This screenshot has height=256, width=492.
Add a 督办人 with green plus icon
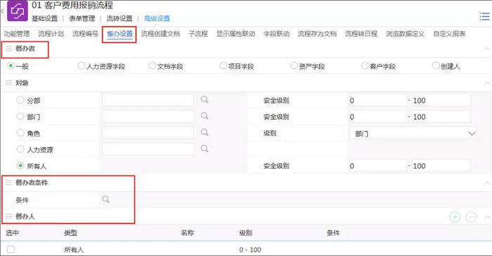tap(455, 217)
